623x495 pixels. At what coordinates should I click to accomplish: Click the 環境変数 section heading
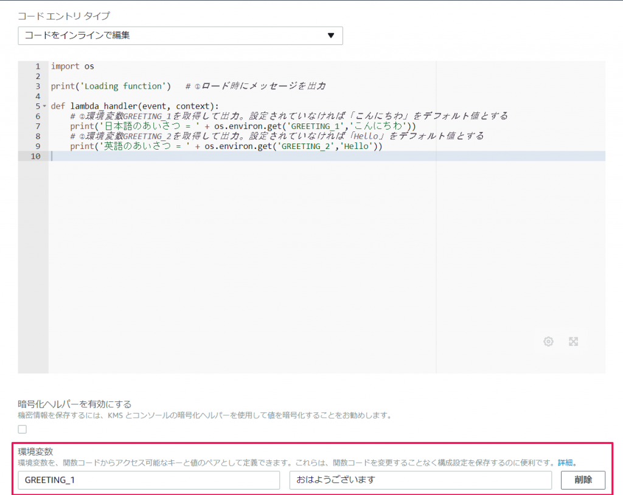[x=35, y=452]
